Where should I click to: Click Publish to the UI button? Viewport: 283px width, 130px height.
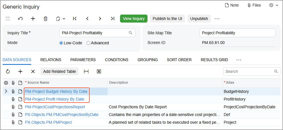167,19
